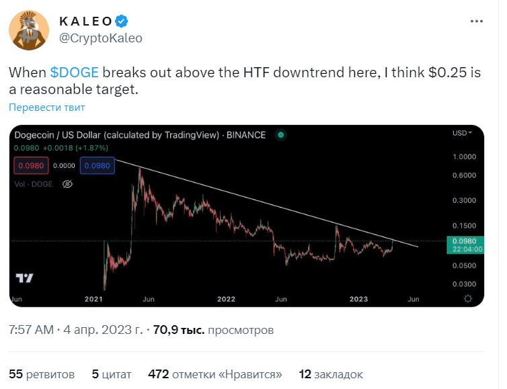
Task: Toggle Vol DOGE indicator visibility
Action: 67,183
